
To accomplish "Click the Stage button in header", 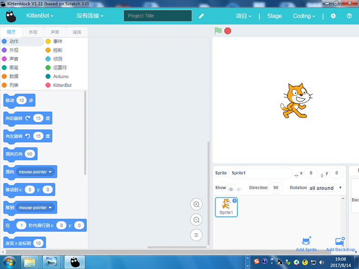I will [x=274, y=16].
